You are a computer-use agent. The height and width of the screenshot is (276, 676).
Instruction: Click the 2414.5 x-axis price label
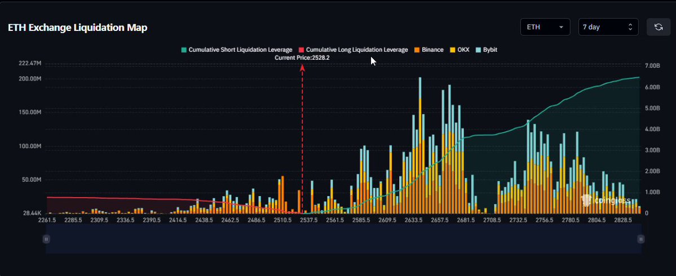tap(178, 220)
